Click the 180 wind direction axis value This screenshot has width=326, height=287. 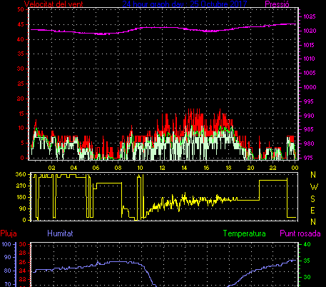point(21,197)
